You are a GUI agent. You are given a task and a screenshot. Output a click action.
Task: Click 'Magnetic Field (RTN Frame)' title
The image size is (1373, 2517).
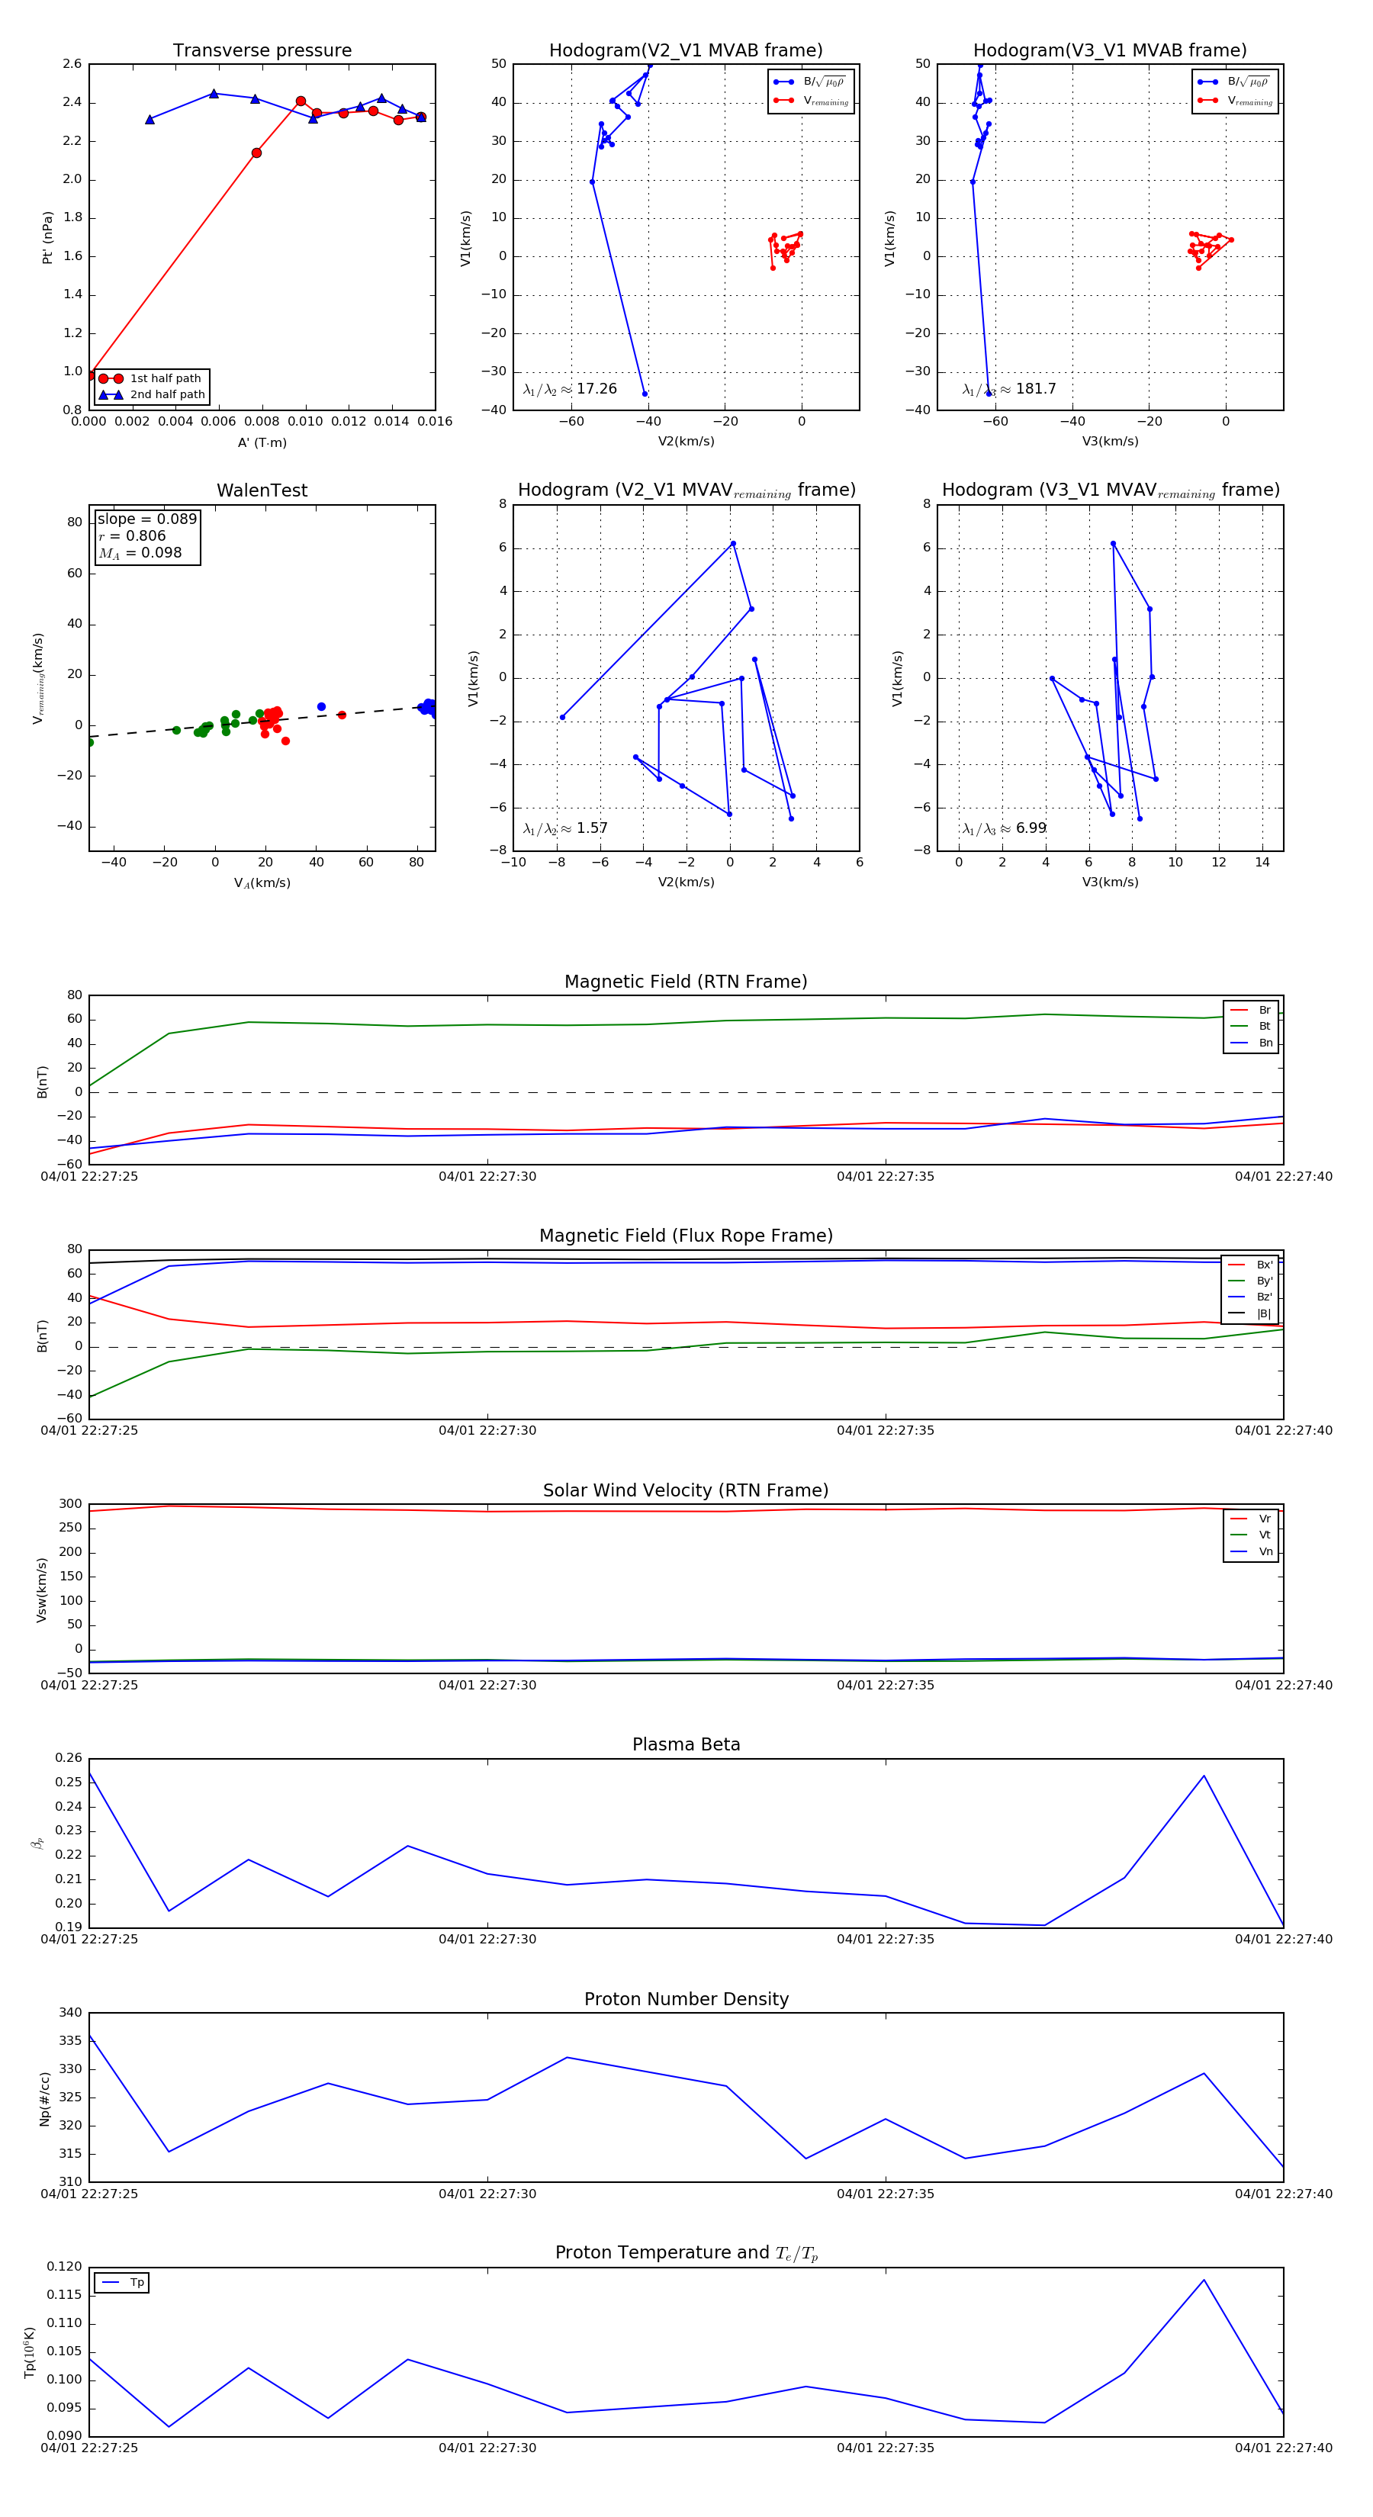pyautogui.click(x=686, y=982)
